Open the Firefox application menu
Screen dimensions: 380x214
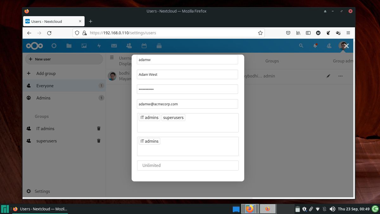coord(348,33)
